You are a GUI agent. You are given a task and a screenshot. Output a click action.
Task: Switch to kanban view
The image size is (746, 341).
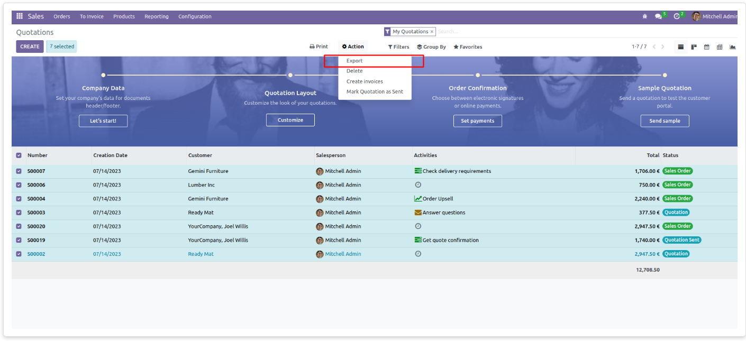(694, 47)
